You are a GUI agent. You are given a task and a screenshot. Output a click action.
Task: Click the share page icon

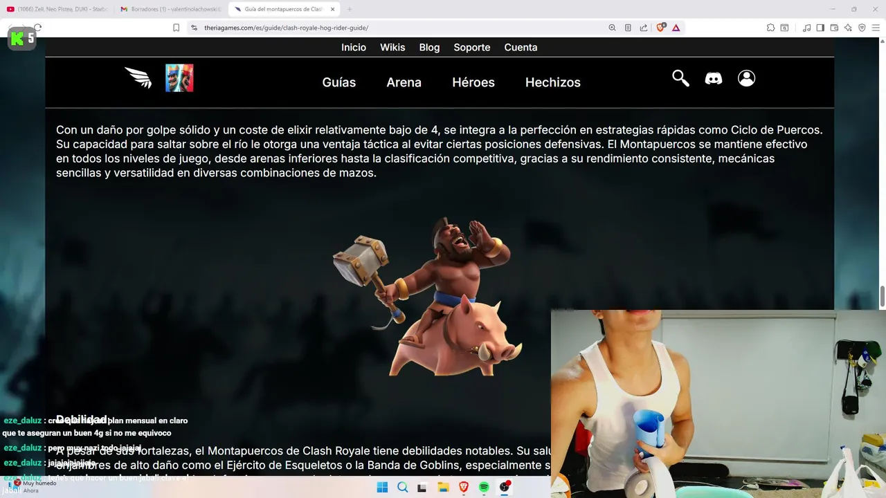point(644,28)
